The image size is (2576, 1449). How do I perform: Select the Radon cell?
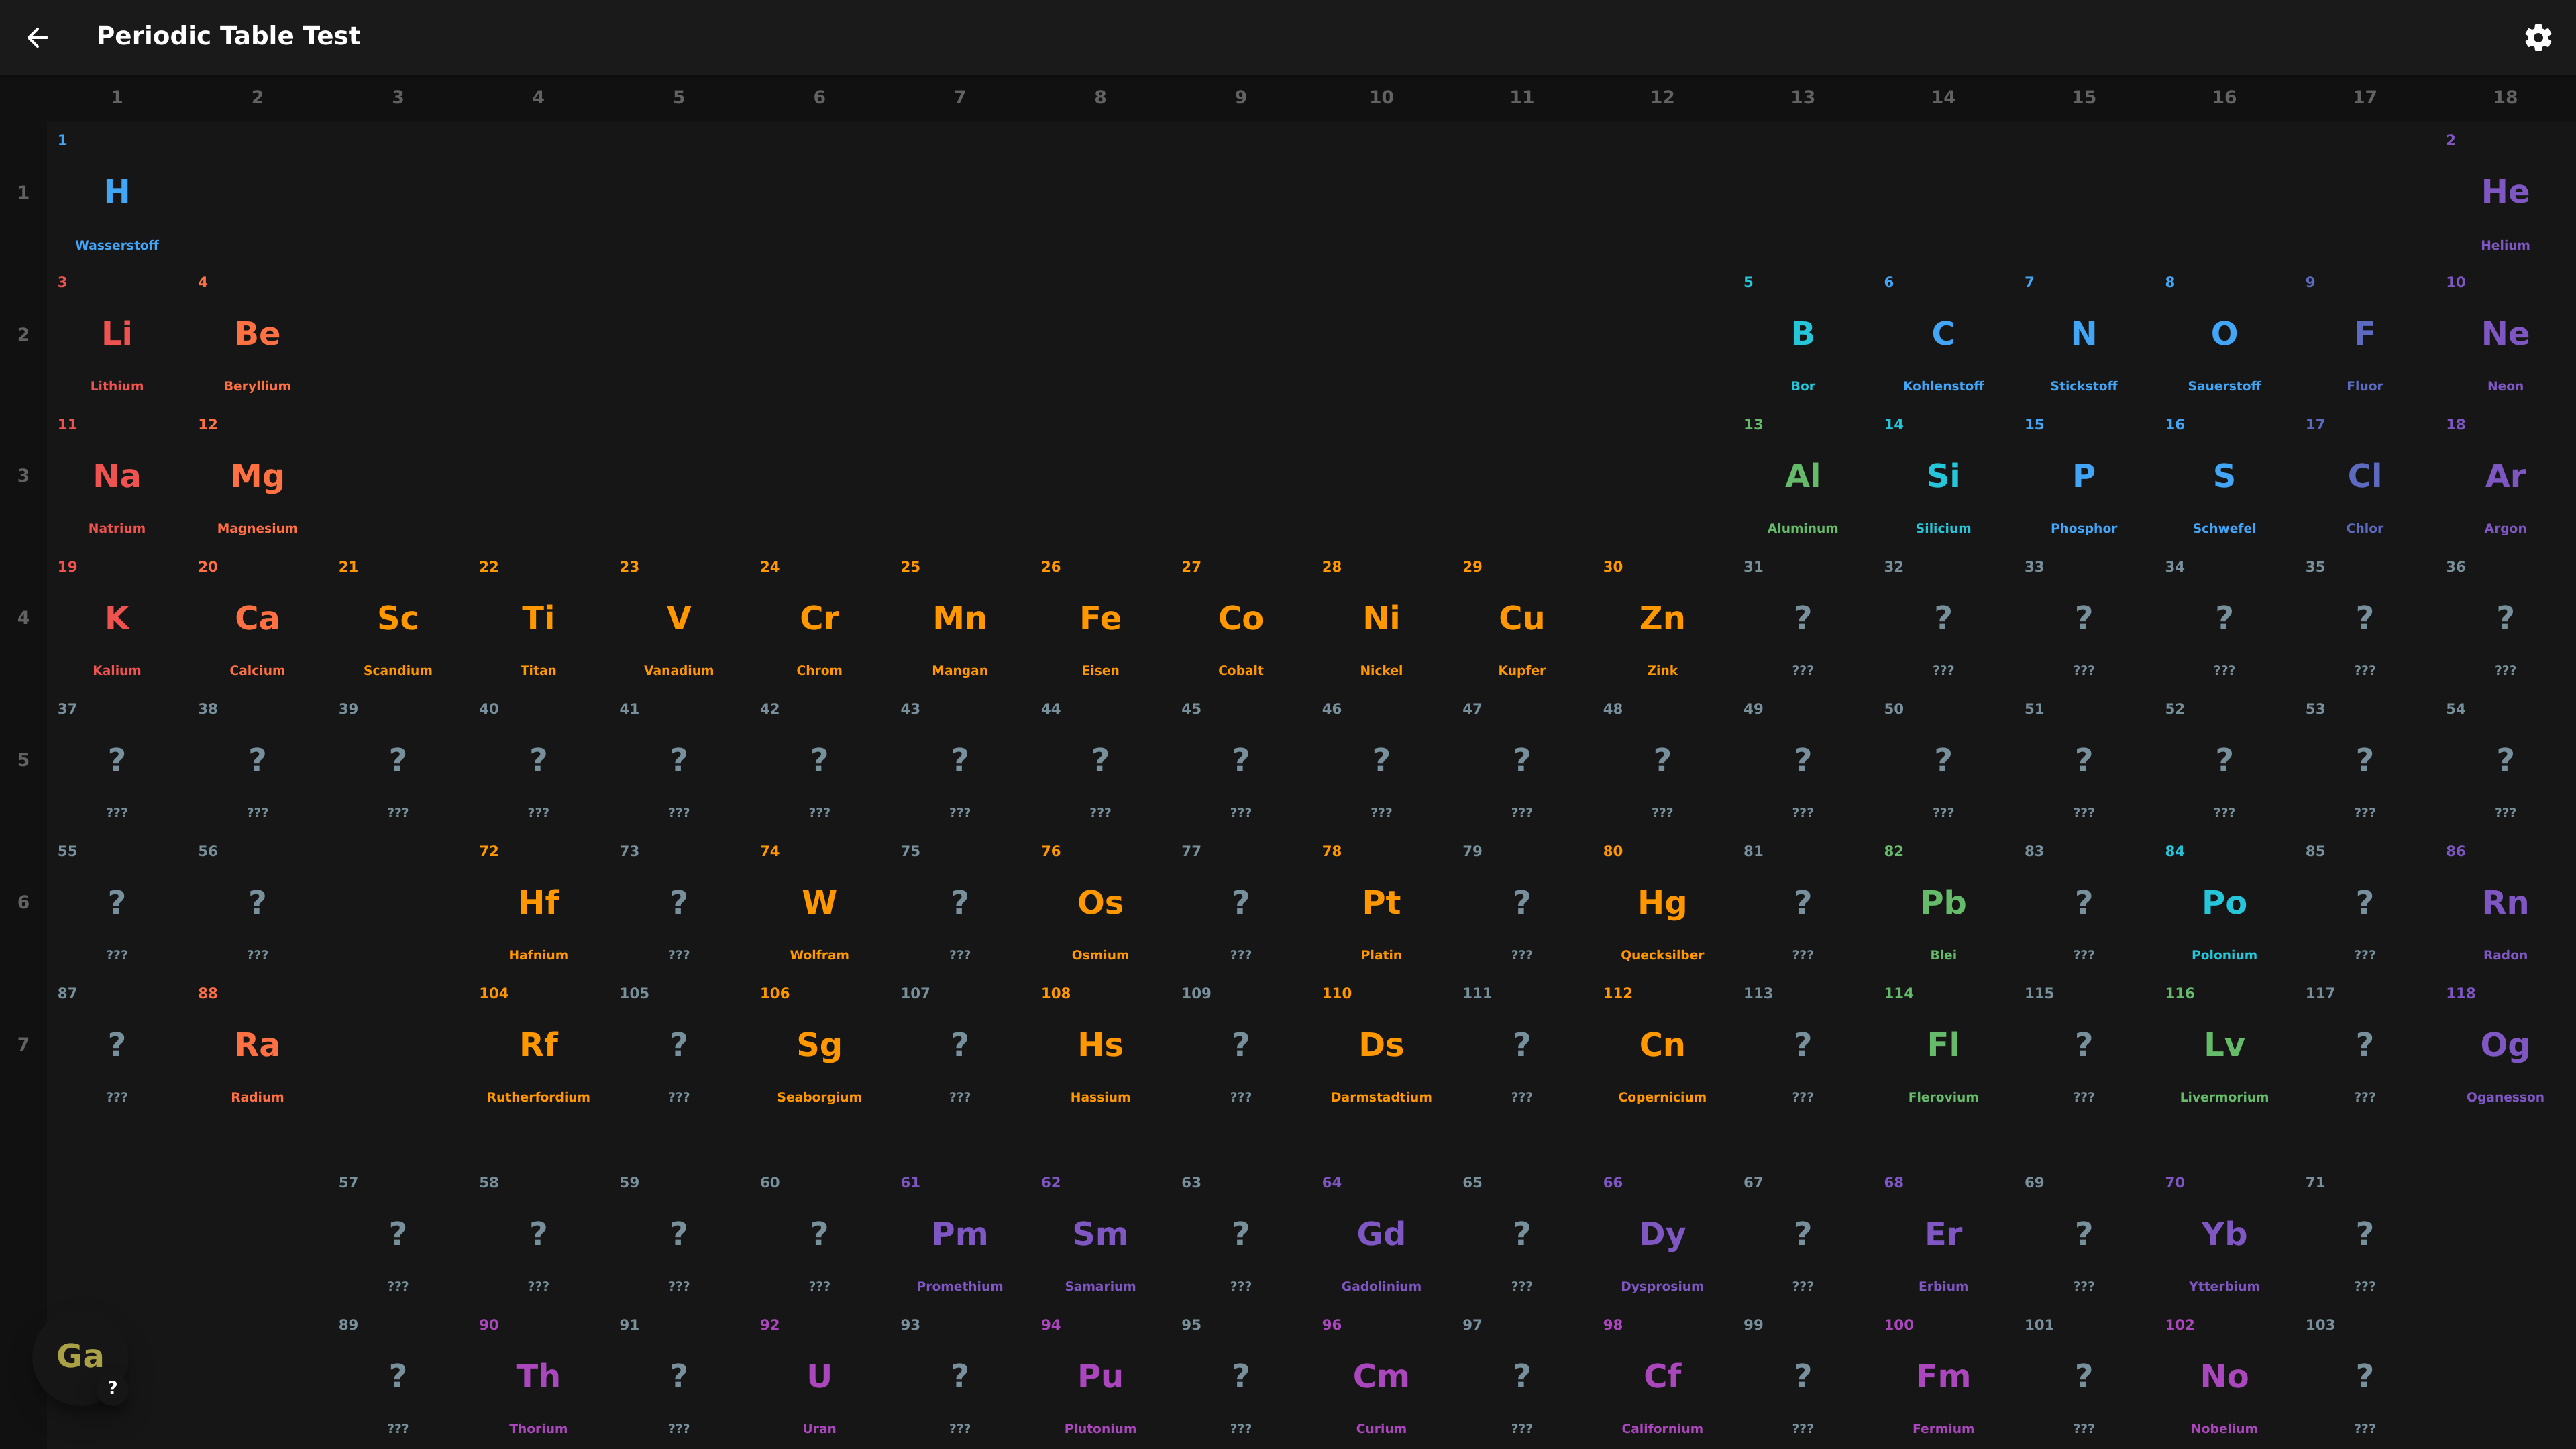[x=2505, y=903]
